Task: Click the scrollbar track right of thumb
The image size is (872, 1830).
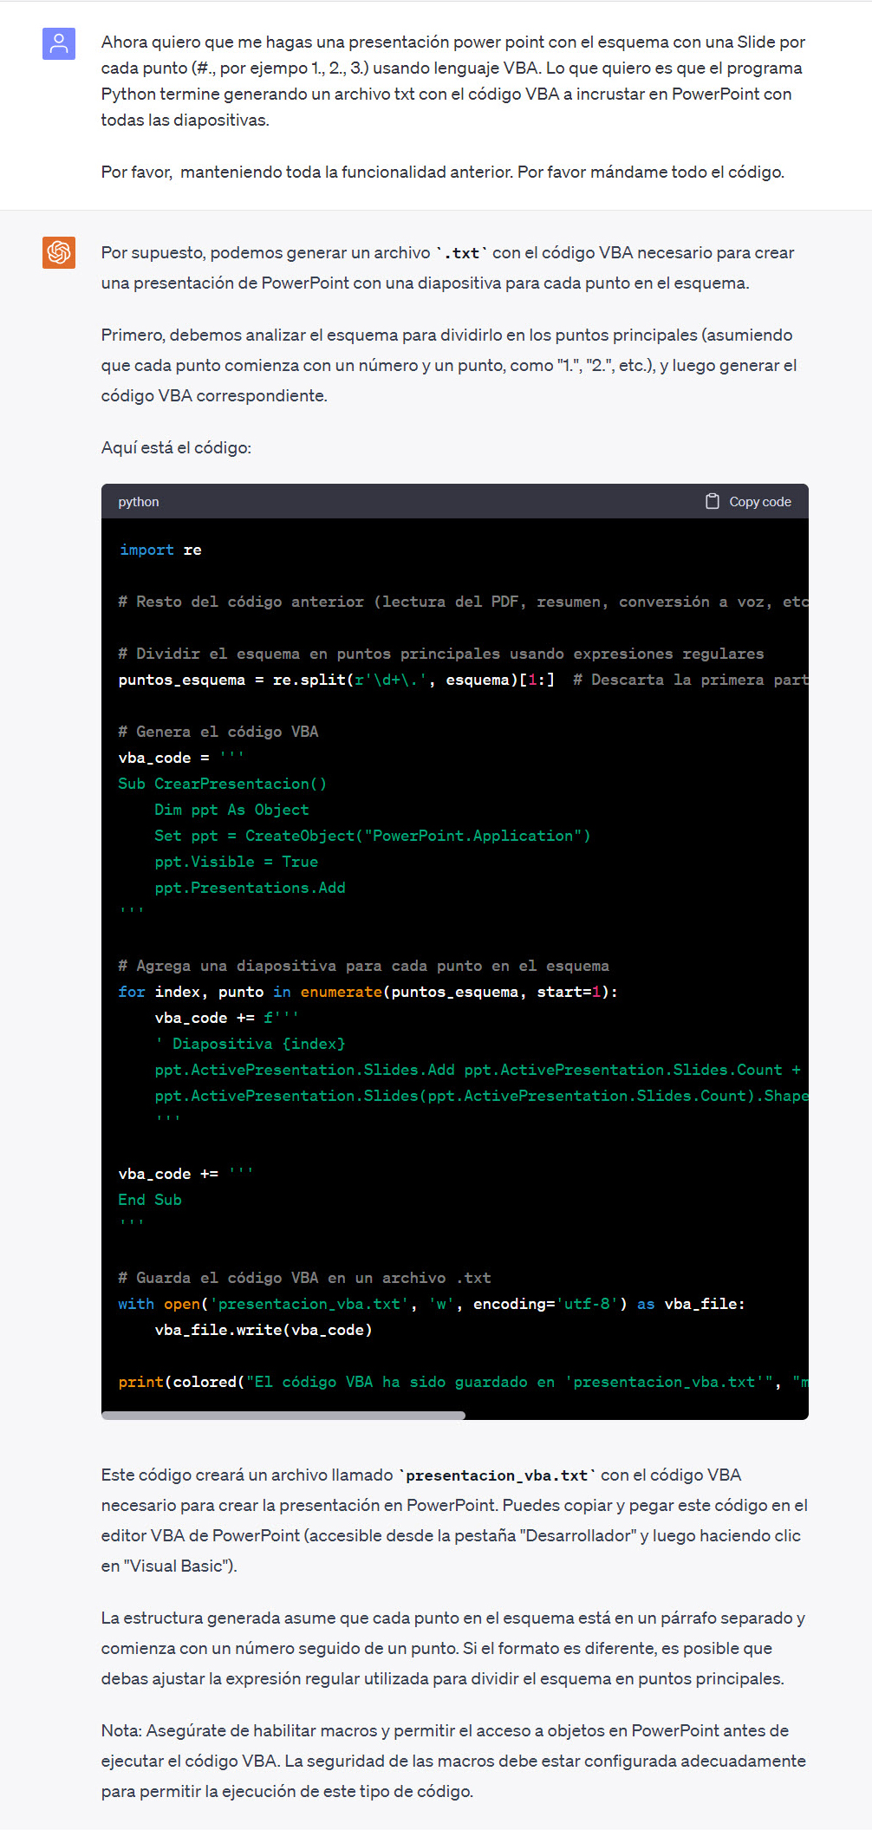Action: click(635, 1416)
